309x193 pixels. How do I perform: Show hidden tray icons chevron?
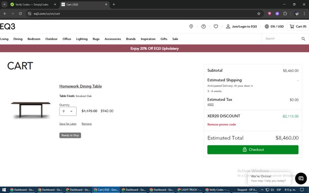tap(262, 190)
